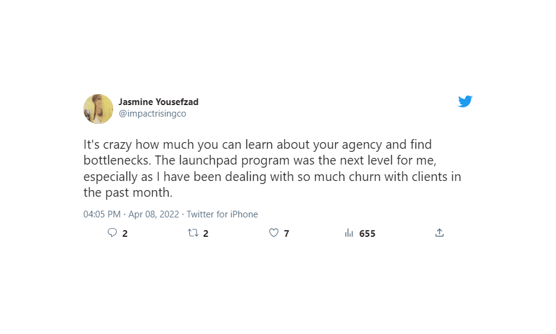The height and width of the screenshot is (334, 556).
Task: Click the reply count number 2
Action: [x=125, y=234]
